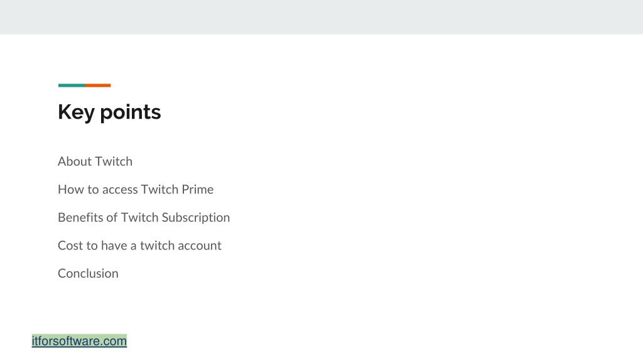Select the "Conclusion" bullet line
Viewport: 643px width, 362px height.
[x=88, y=273]
